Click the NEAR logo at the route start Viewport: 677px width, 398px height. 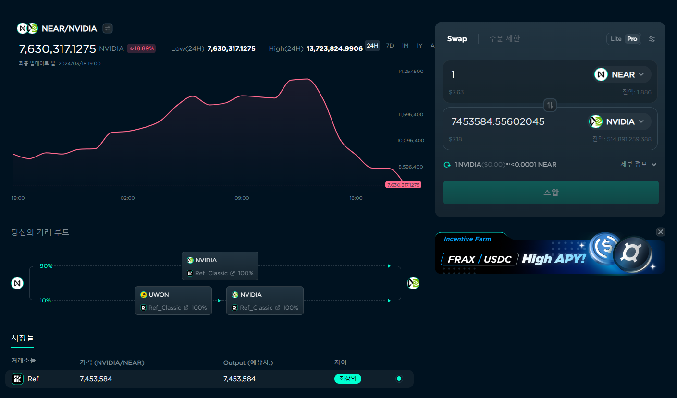click(x=17, y=283)
